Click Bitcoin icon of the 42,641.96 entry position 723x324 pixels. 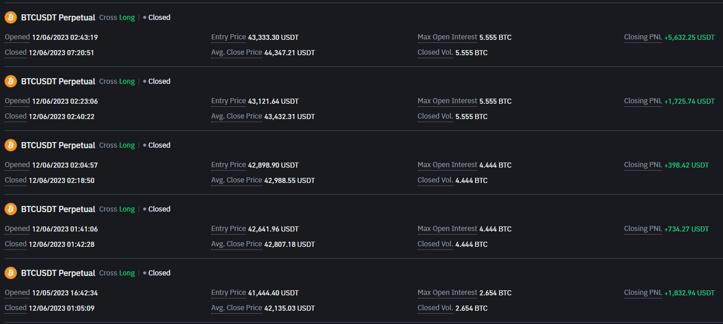tap(11, 209)
